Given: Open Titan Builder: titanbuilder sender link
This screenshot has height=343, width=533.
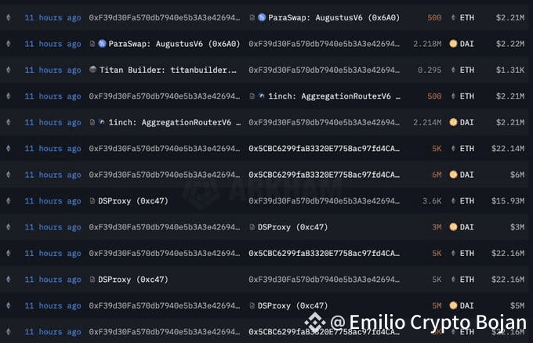Looking at the screenshot, I should click(168, 70).
